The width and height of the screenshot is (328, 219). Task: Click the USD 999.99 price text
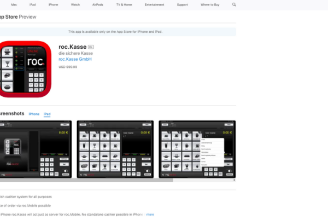click(x=68, y=67)
